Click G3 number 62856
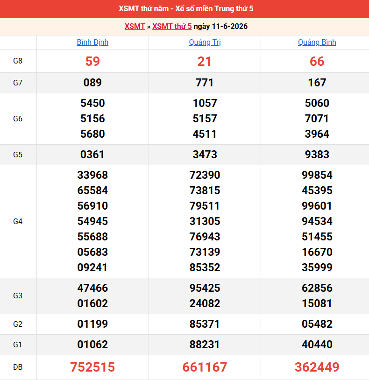 point(317,288)
